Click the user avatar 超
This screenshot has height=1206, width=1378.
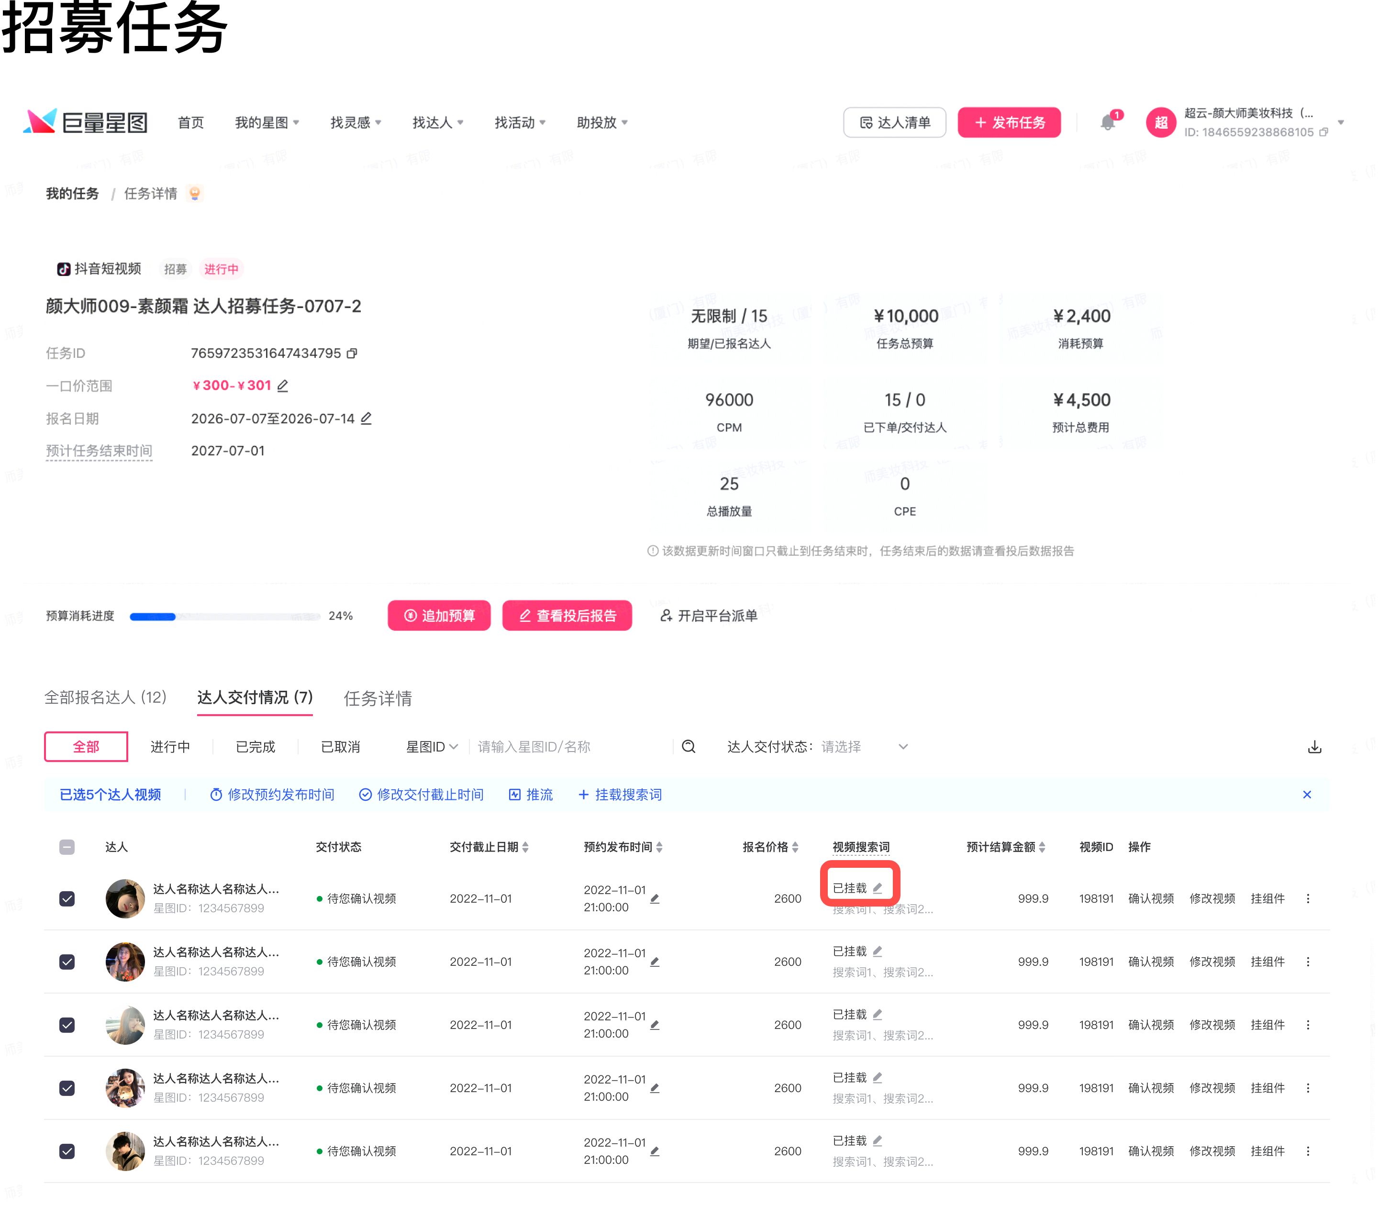point(1161,122)
